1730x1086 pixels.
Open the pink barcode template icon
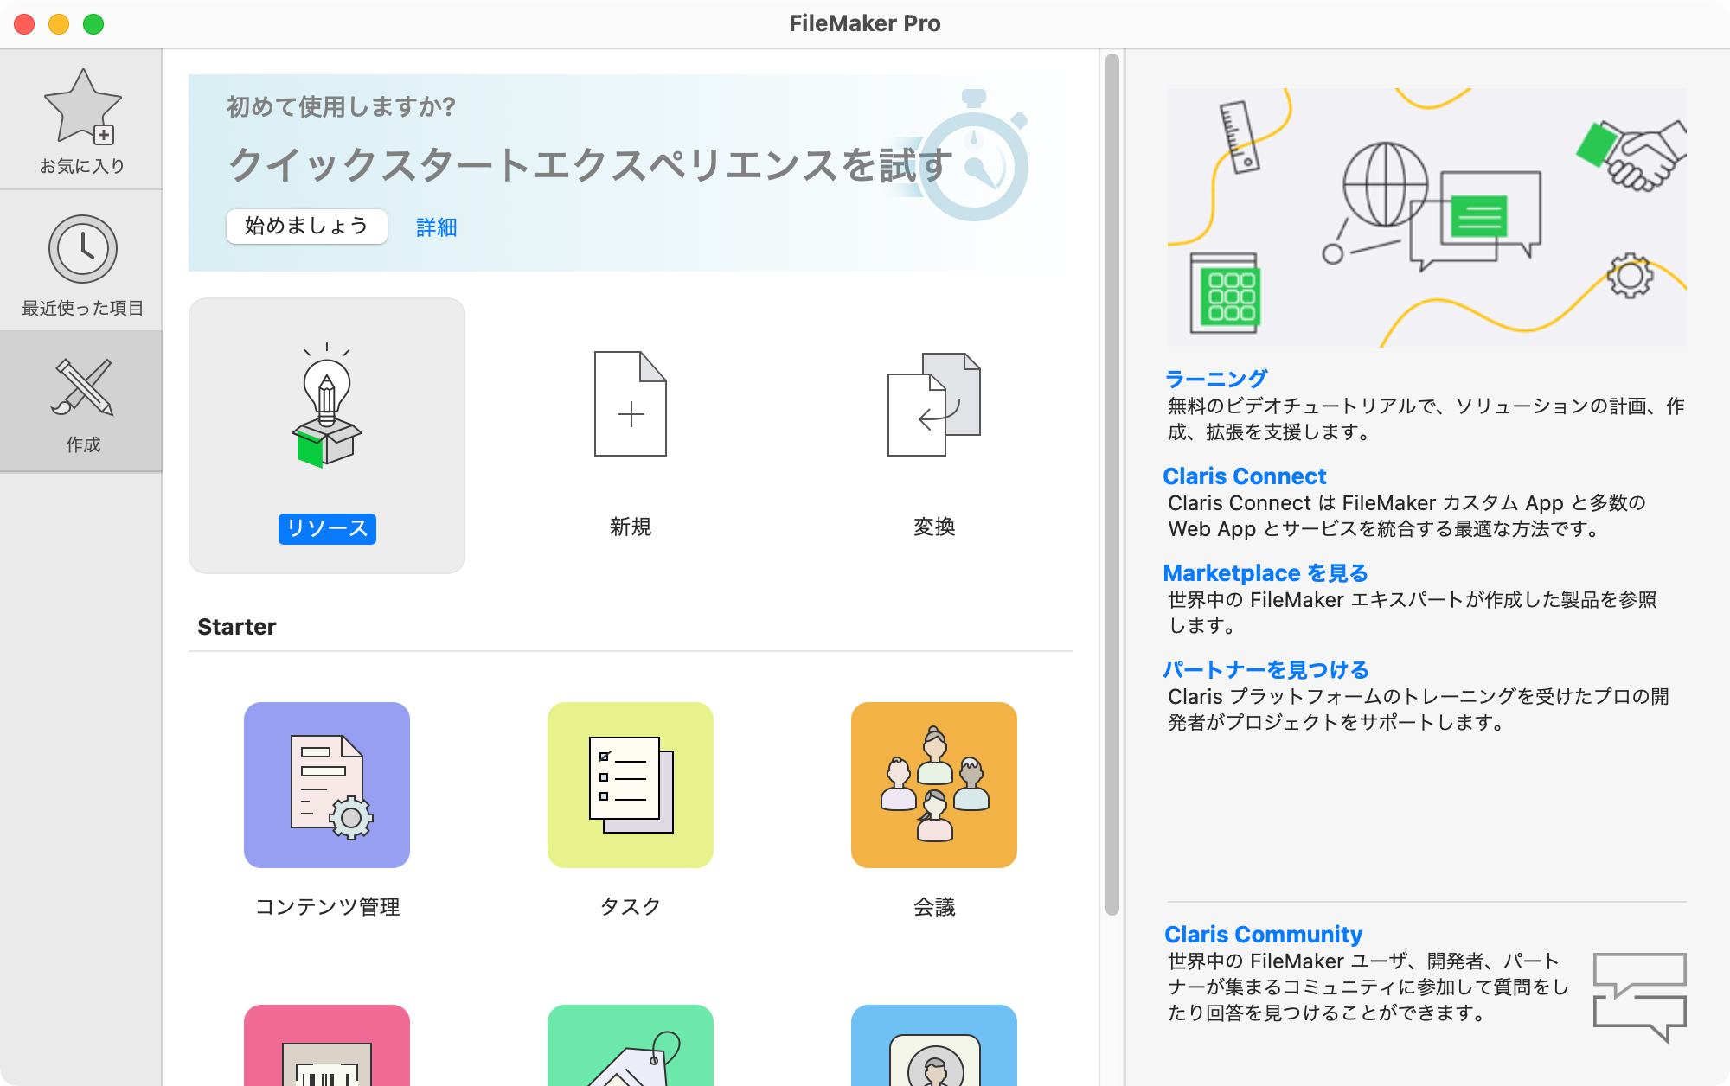[x=327, y=1044]
